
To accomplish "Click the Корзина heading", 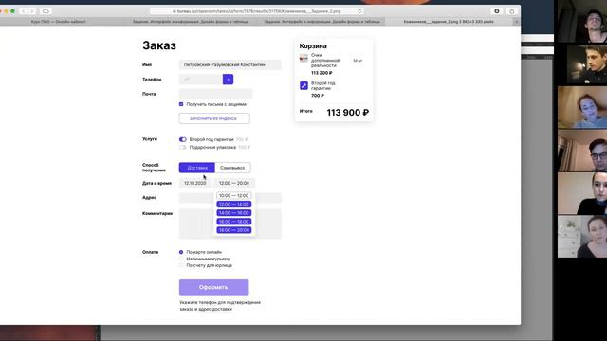I will (x=313, y=46).
